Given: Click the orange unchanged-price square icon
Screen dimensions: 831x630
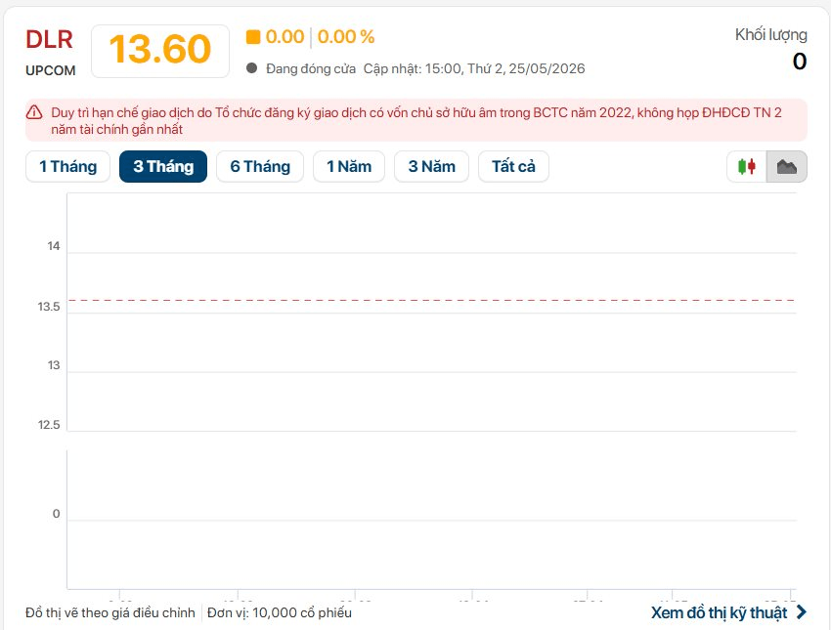Looking at the screenshot, I should pos(253,37).
